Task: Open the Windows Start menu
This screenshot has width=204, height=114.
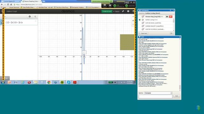Action: 3,82
